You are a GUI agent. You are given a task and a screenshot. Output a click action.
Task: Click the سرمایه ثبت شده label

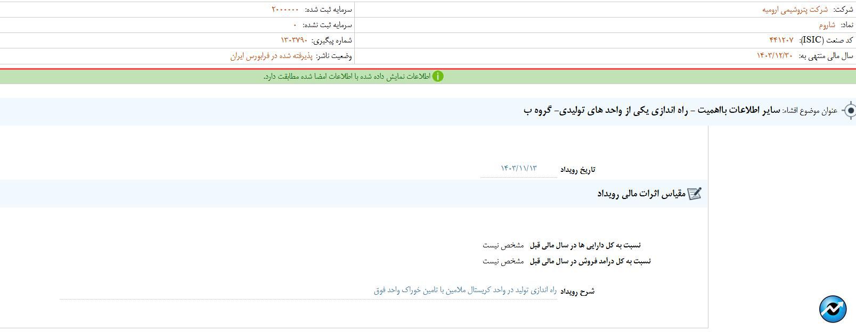pos(328,10)
